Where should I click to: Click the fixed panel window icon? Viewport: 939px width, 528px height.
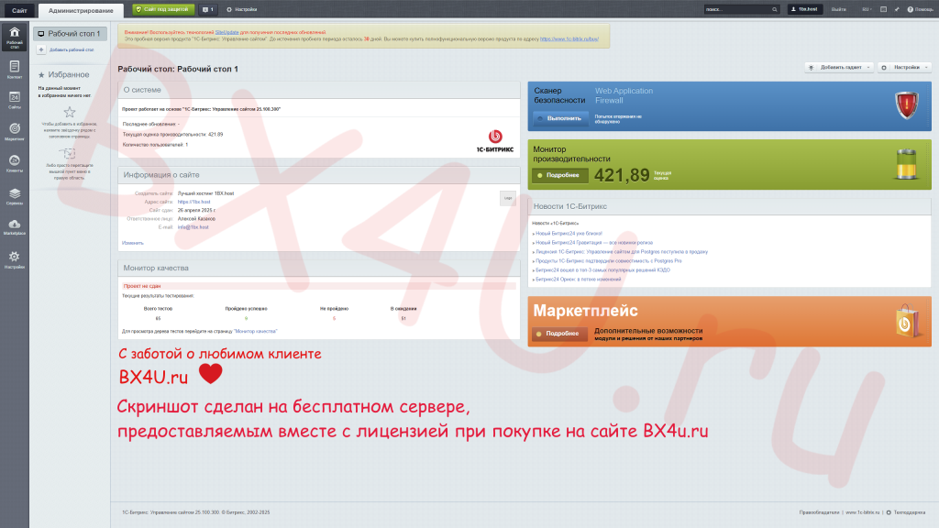tap(883, 9)
